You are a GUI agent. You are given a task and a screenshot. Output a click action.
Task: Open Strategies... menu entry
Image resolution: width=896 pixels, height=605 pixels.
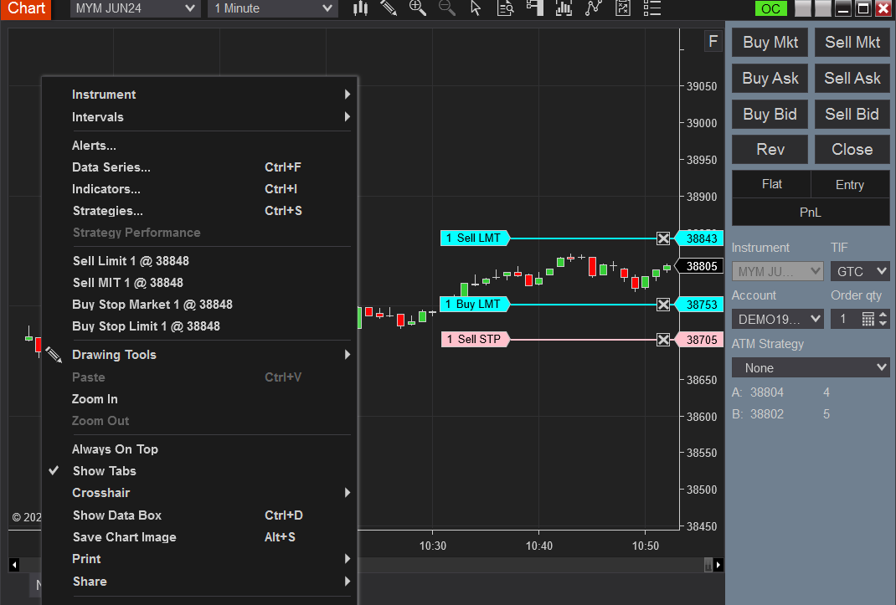[200, 211]
